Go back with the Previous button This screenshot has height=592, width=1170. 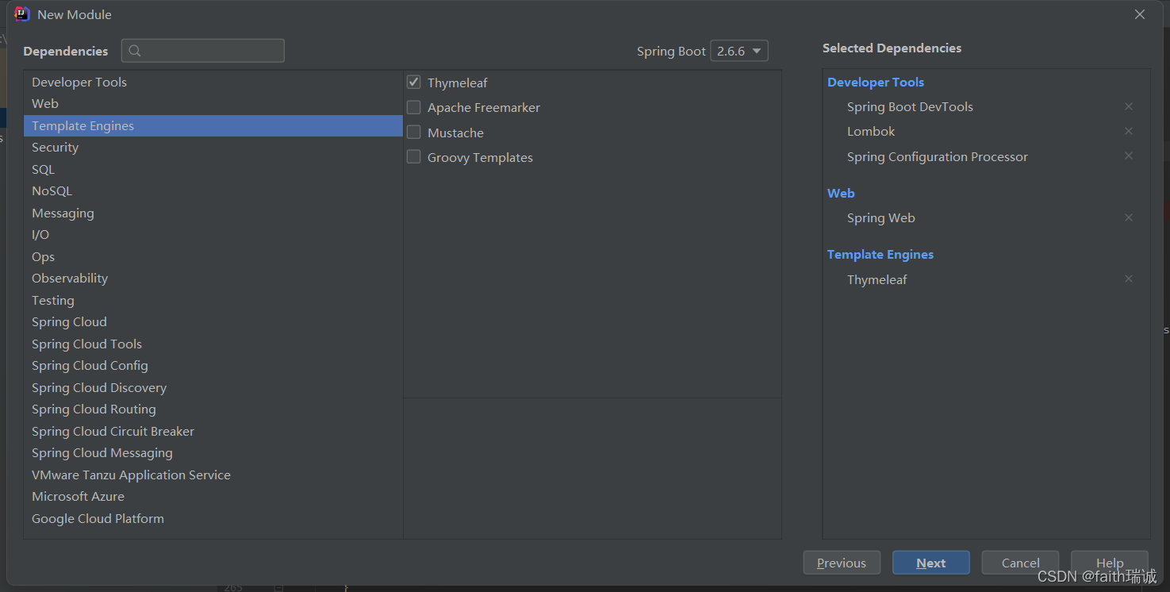coord(842,563)
